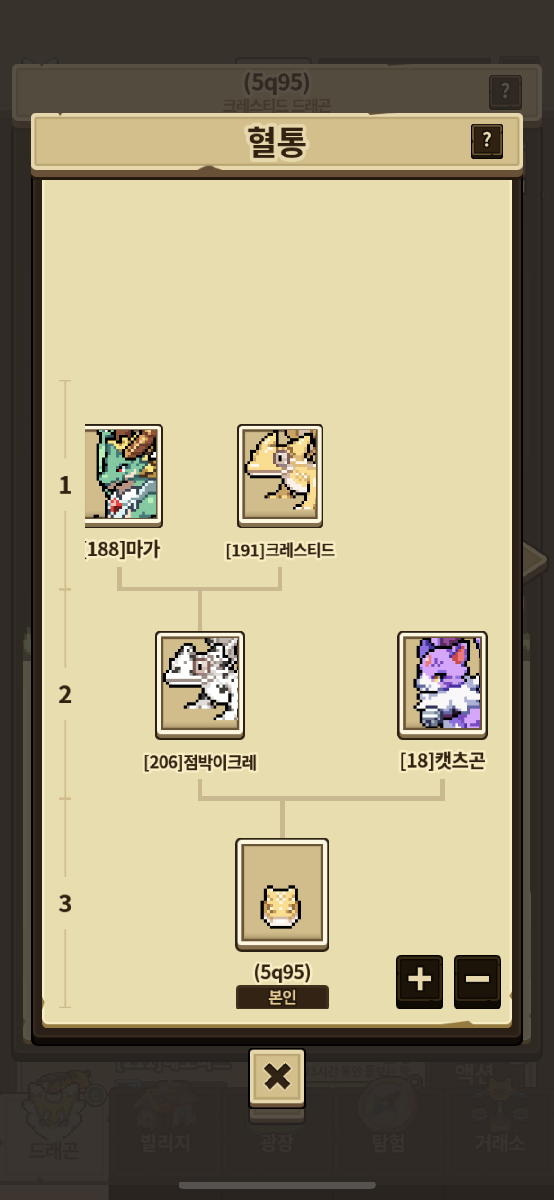Click the [18]캣츠곤 name label

[x=442, y=761]
